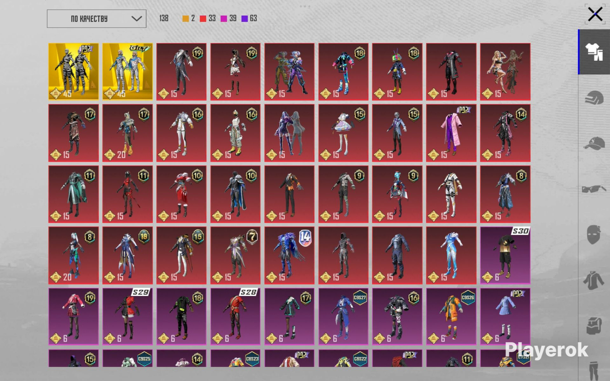Select the S29 red and black outfit
This screenshot has height=381, width=610.
point(127,317)
